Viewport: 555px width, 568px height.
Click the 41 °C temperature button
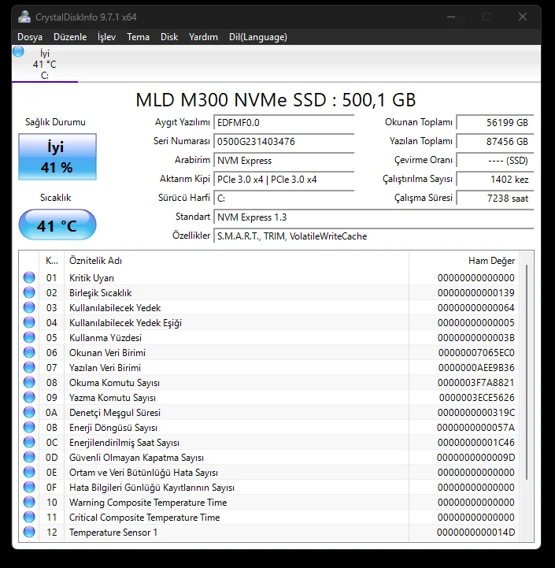[x=57, y=225]
